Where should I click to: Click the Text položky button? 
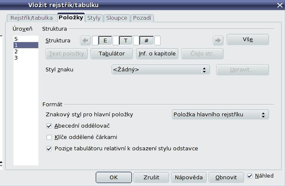point(66,53)
